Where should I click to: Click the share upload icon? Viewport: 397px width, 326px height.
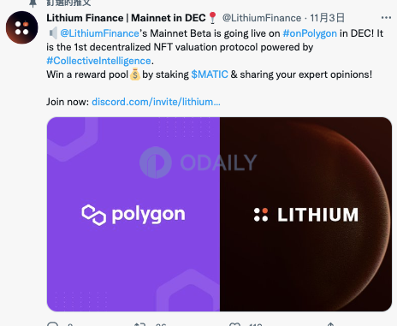tap(330, 324)
